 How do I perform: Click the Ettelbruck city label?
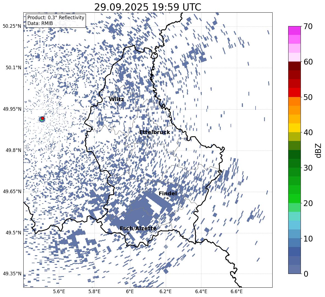pyautogui.click(x=155, y=132)
